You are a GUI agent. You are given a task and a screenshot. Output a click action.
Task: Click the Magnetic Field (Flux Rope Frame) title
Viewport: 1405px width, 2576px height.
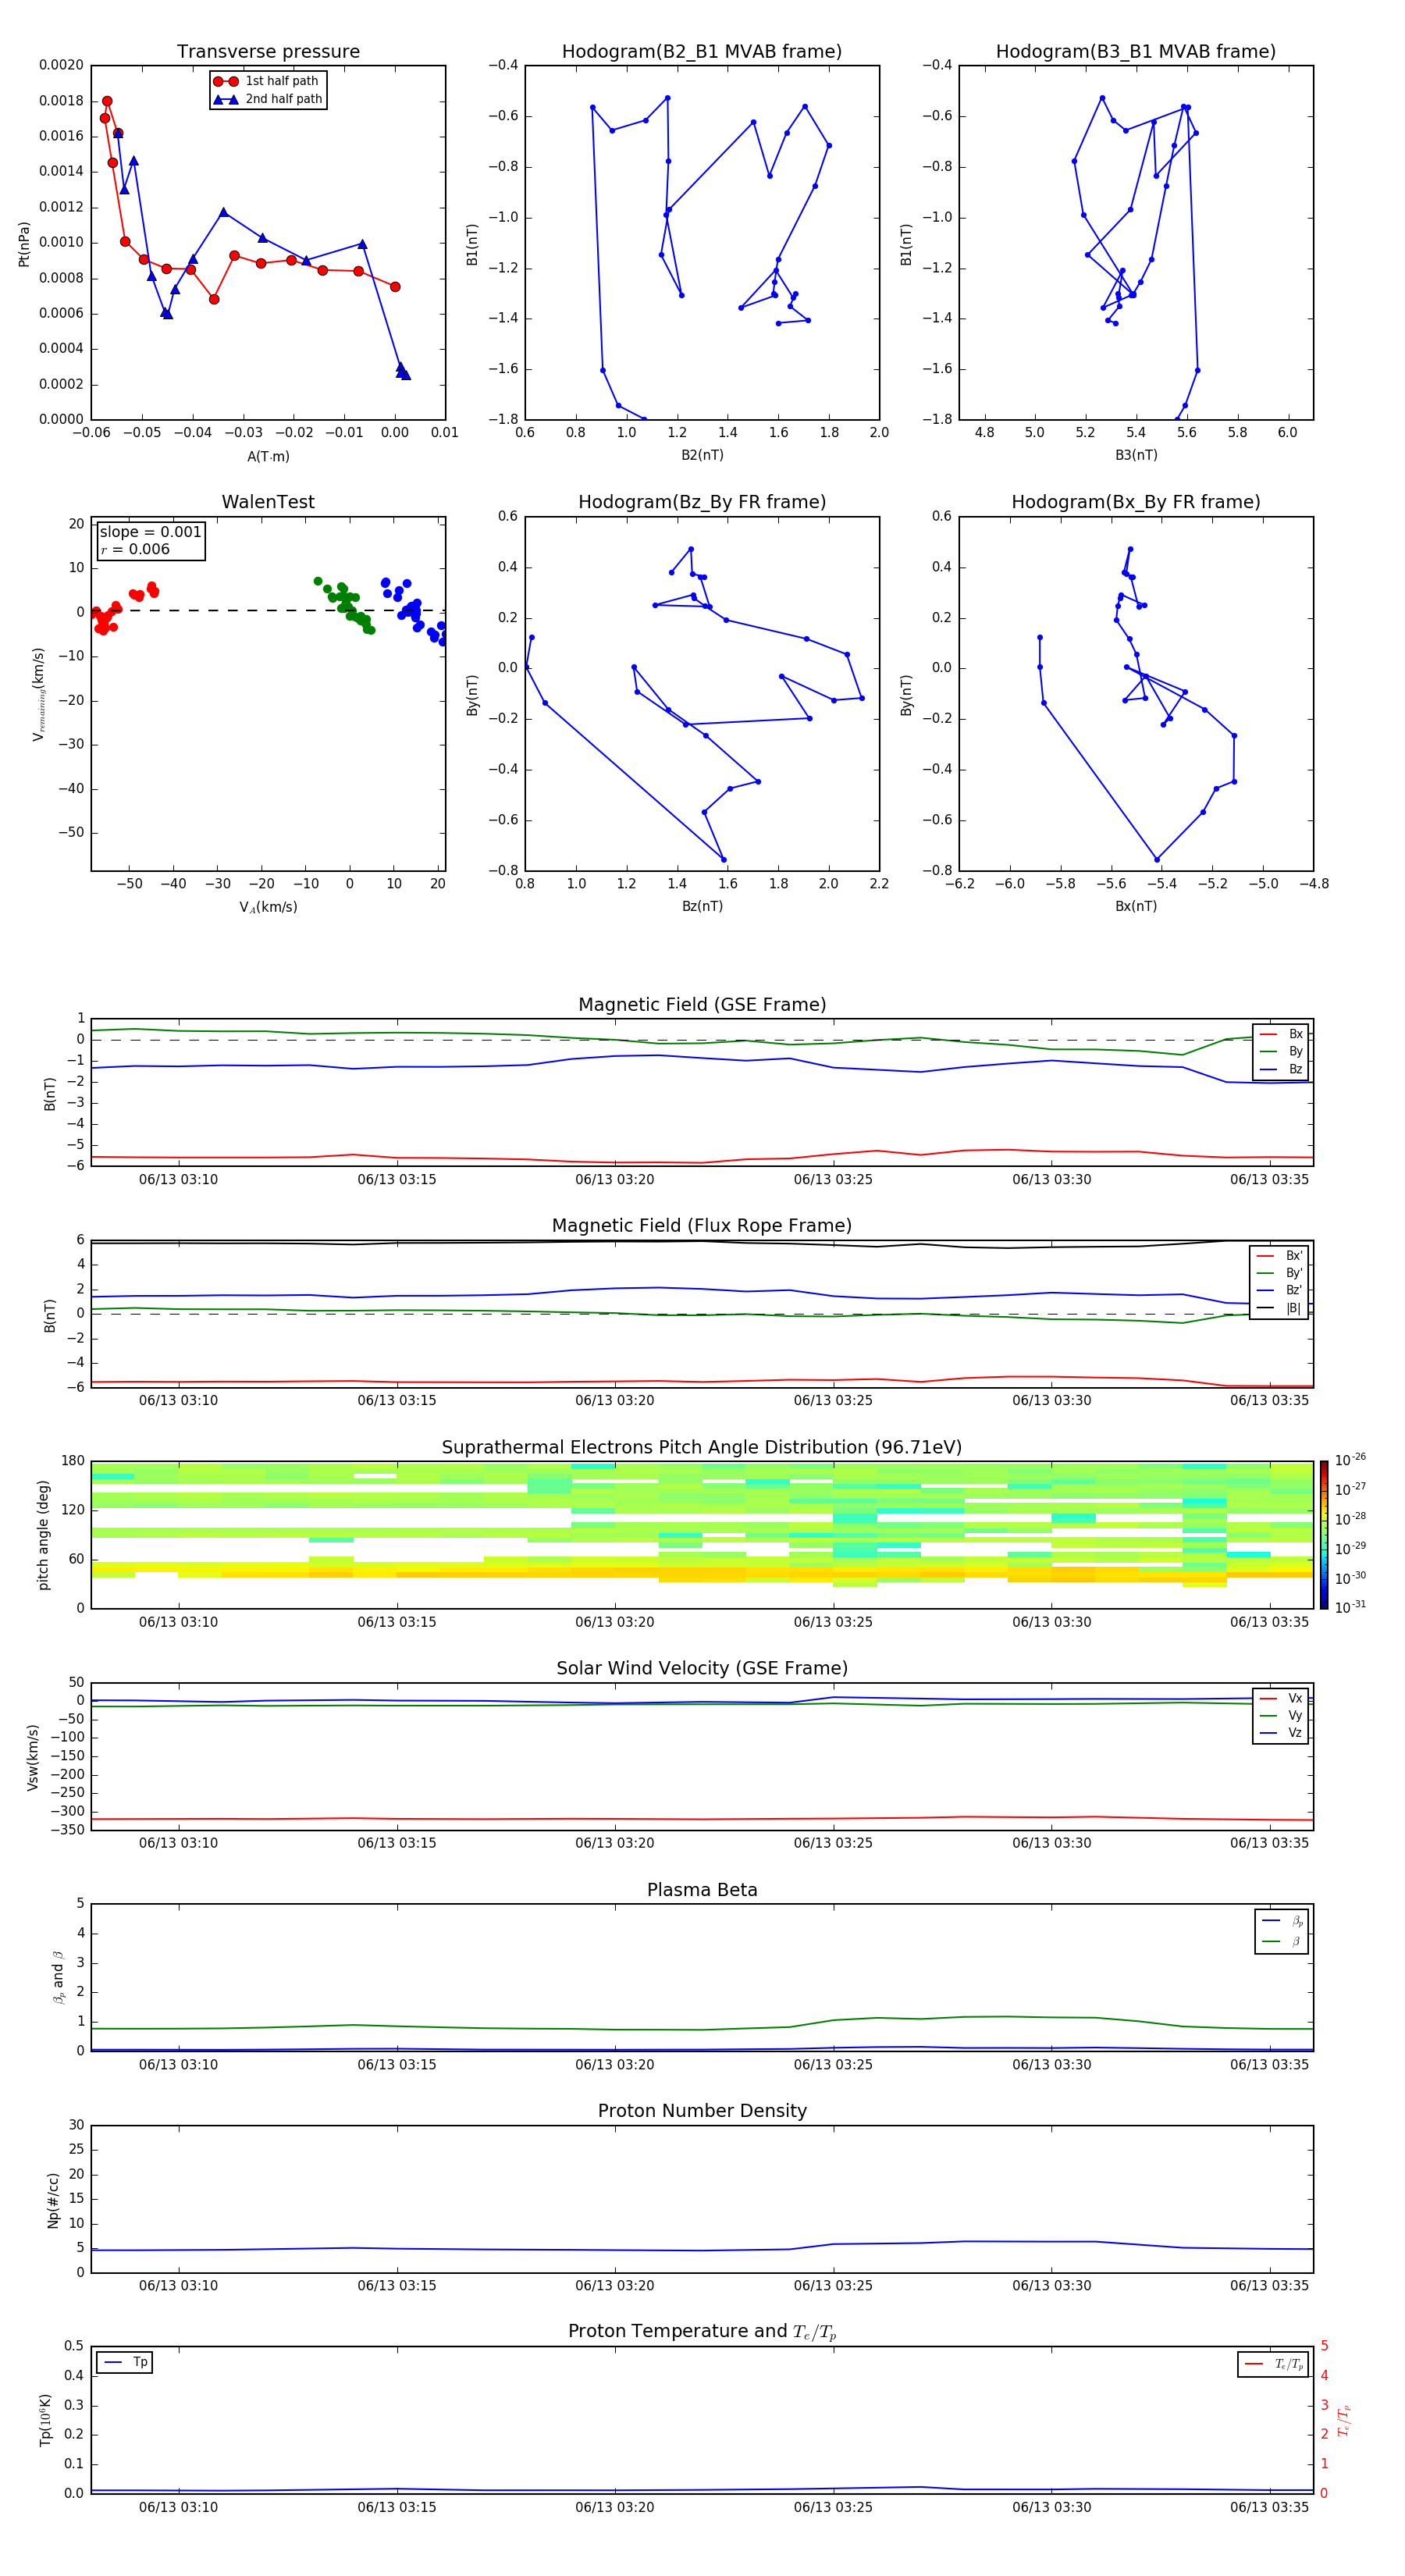point(702,1226)
